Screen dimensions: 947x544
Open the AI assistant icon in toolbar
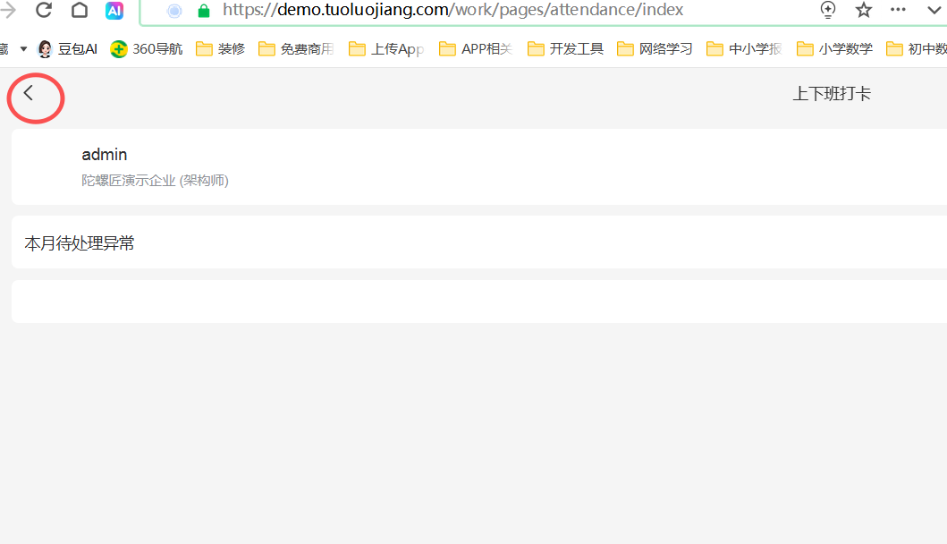pos(114,11)
